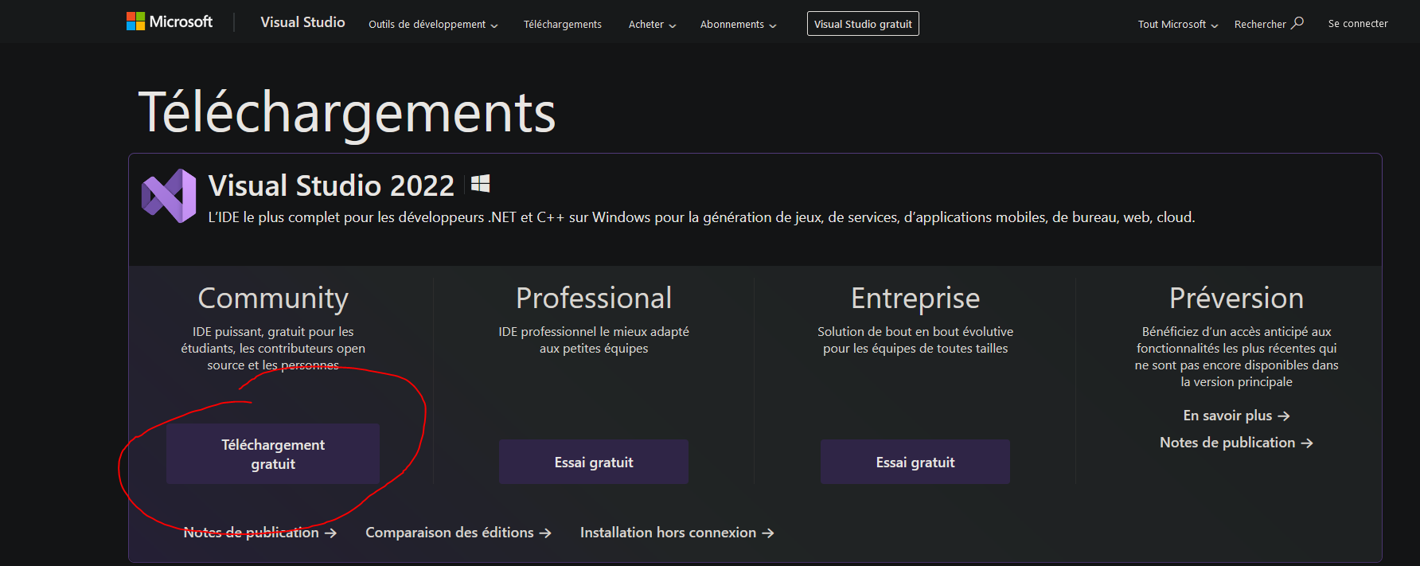
Task: Click the Téléchargement gratuit button for Community
Action: tap(273, 454)
